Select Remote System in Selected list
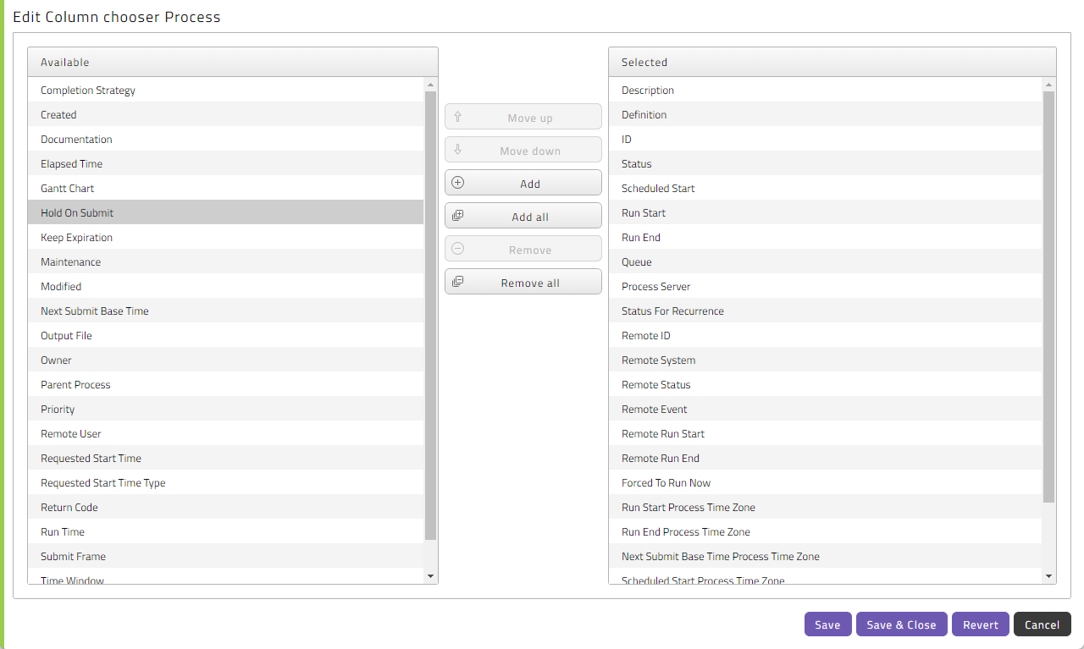This screenshot has width=1084, height=649. [826, 360]
